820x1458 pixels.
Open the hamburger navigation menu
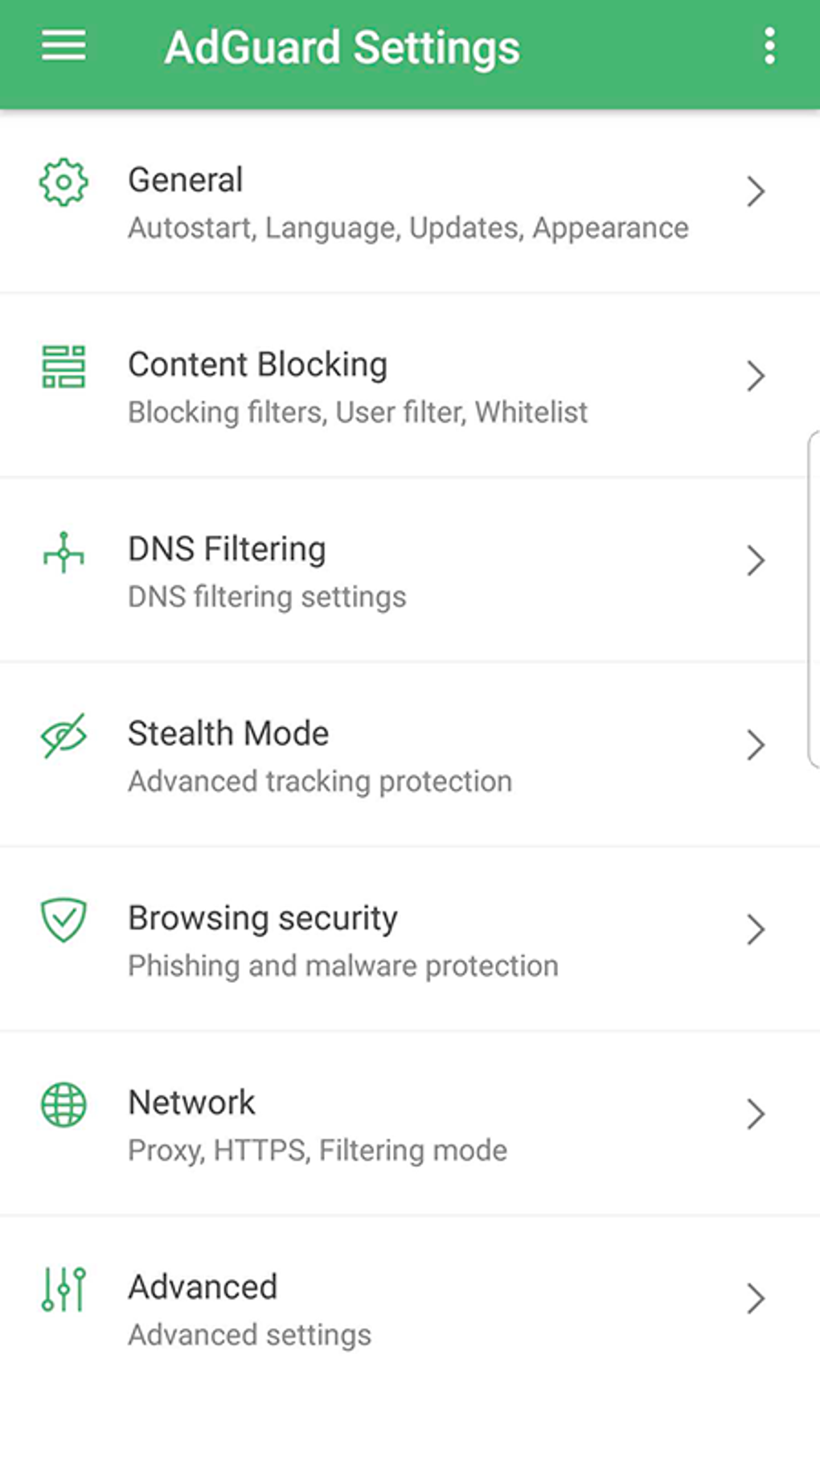pos(64,46)
